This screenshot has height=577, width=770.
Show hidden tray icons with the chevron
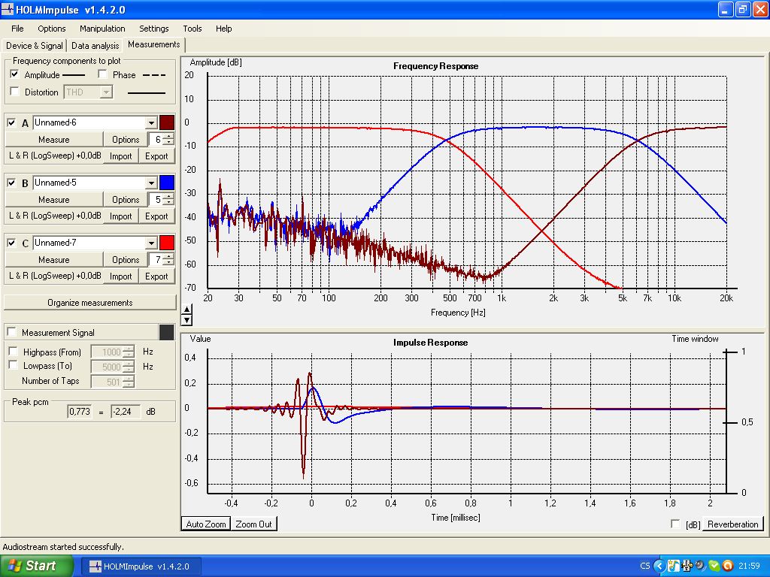coord(659,566)
